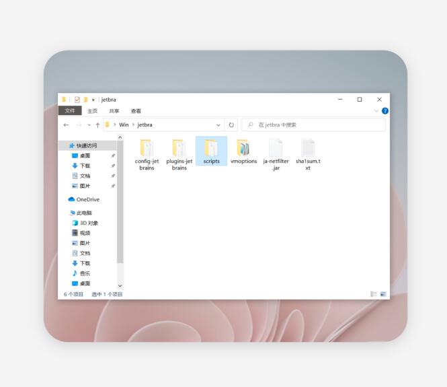Image resolution: width=447 pixels, height=387 pixels.
Task: Go up one folder level with up arrow
Action: click(x=97, y=125)
